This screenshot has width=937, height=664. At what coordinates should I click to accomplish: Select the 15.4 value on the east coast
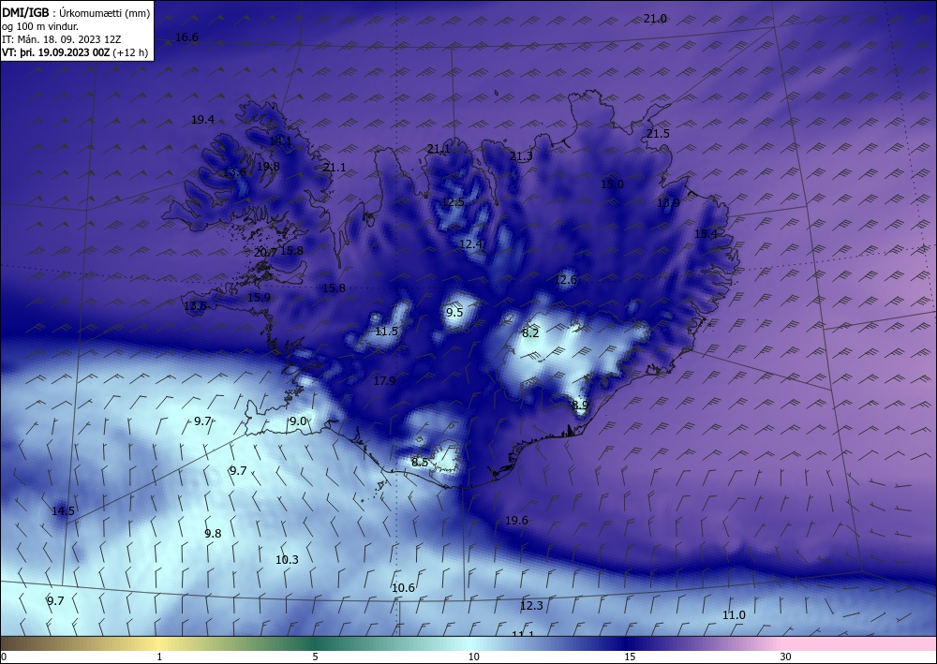[706, 234]
